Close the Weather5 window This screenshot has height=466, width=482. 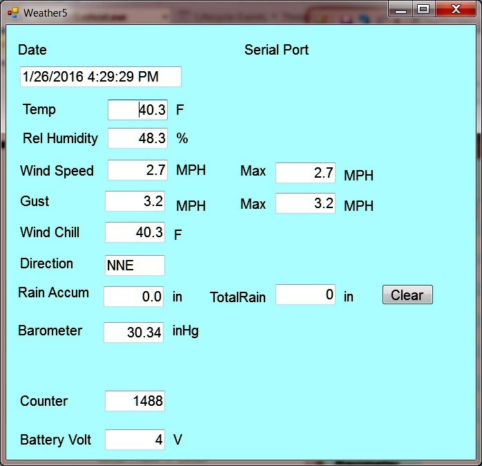[456, 9]
